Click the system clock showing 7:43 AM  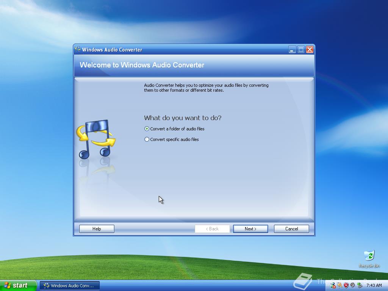pos(374,285)
